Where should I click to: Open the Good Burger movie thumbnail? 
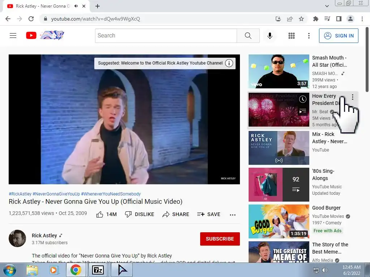click(x=279, y=221)
